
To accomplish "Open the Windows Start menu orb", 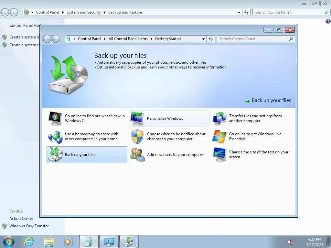I will tap(9, 242).
